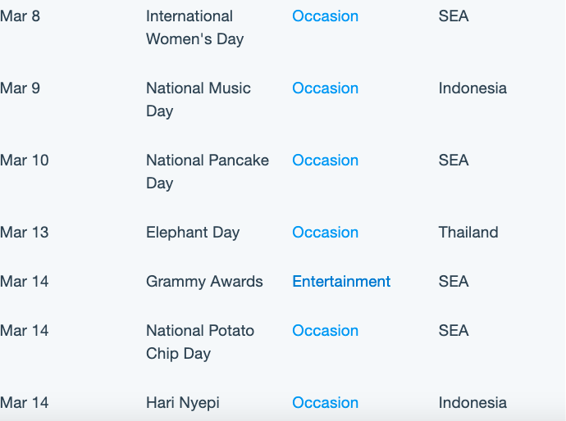
Task: Select the Grammy Awards event name
Action: (x=204, y=282)
